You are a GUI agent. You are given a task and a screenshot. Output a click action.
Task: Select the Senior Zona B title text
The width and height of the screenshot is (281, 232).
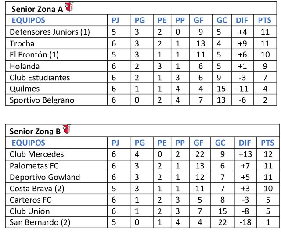point(36,132)
